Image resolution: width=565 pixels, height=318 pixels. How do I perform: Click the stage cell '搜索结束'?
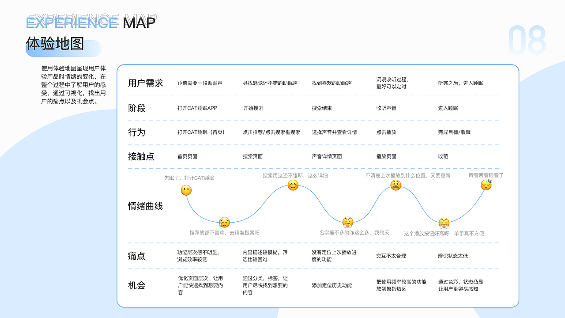tap(322, 108)
